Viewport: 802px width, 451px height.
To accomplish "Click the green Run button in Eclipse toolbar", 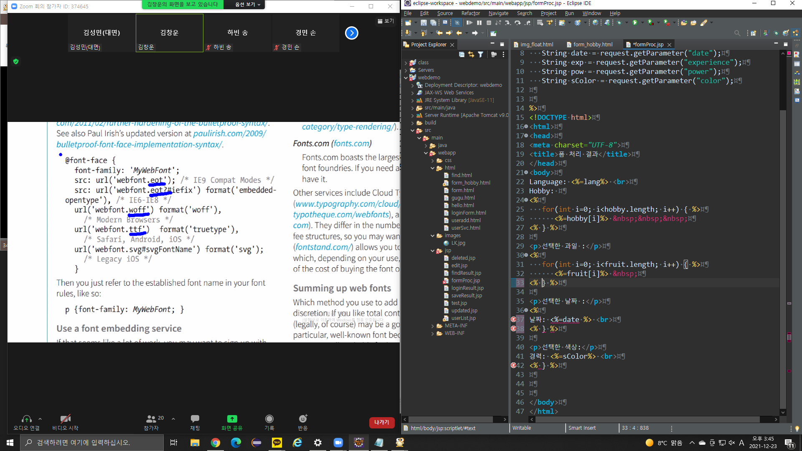I will pos(635,23).
